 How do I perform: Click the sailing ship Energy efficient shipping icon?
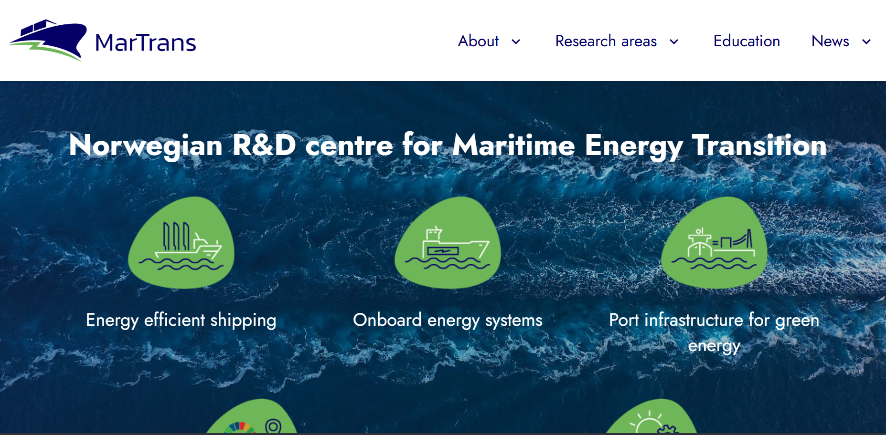[181, 243]
